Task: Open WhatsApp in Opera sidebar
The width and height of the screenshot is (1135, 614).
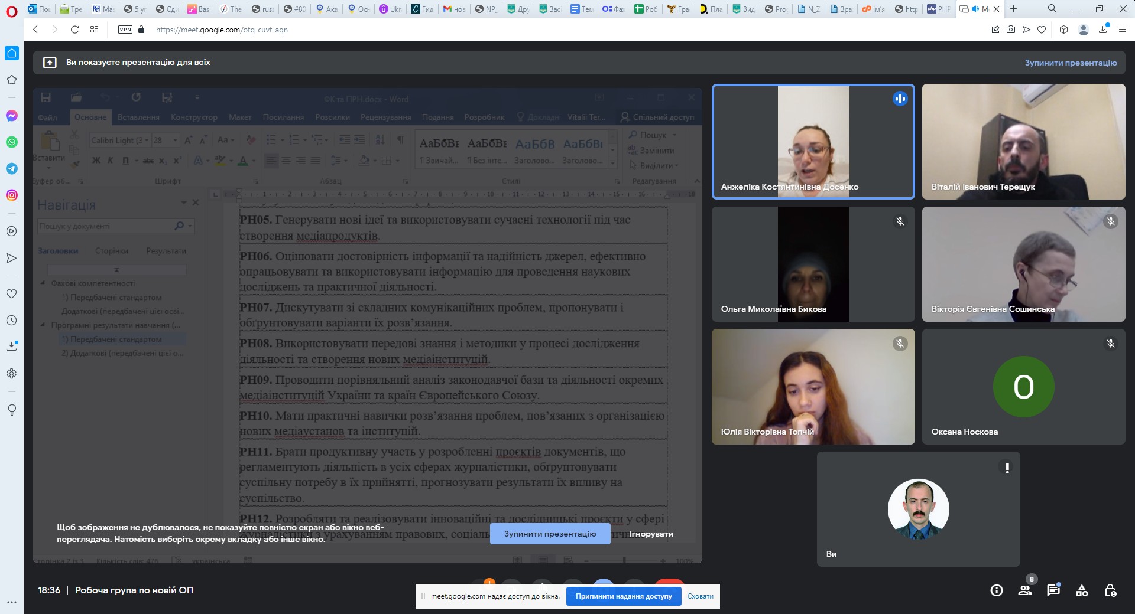Action: 12,142
